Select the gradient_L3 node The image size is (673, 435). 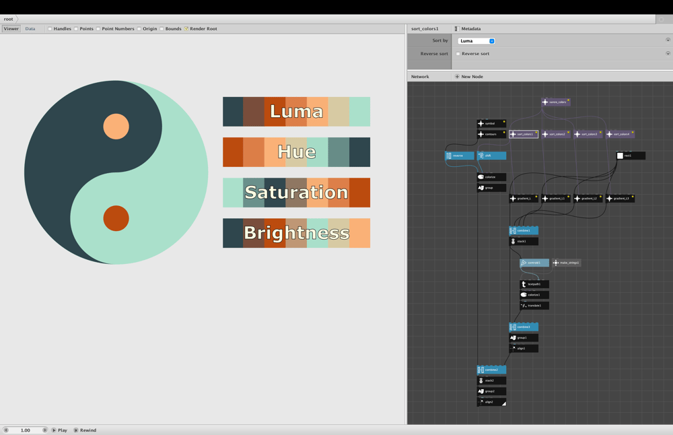(621, 199)
